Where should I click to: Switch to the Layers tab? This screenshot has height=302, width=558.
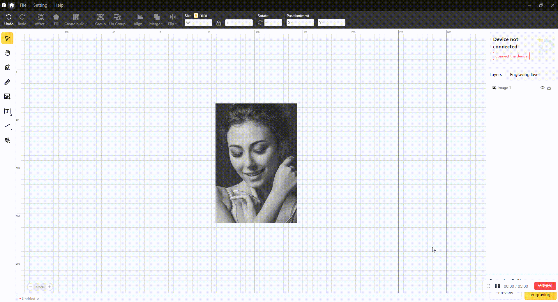point(496,75)
